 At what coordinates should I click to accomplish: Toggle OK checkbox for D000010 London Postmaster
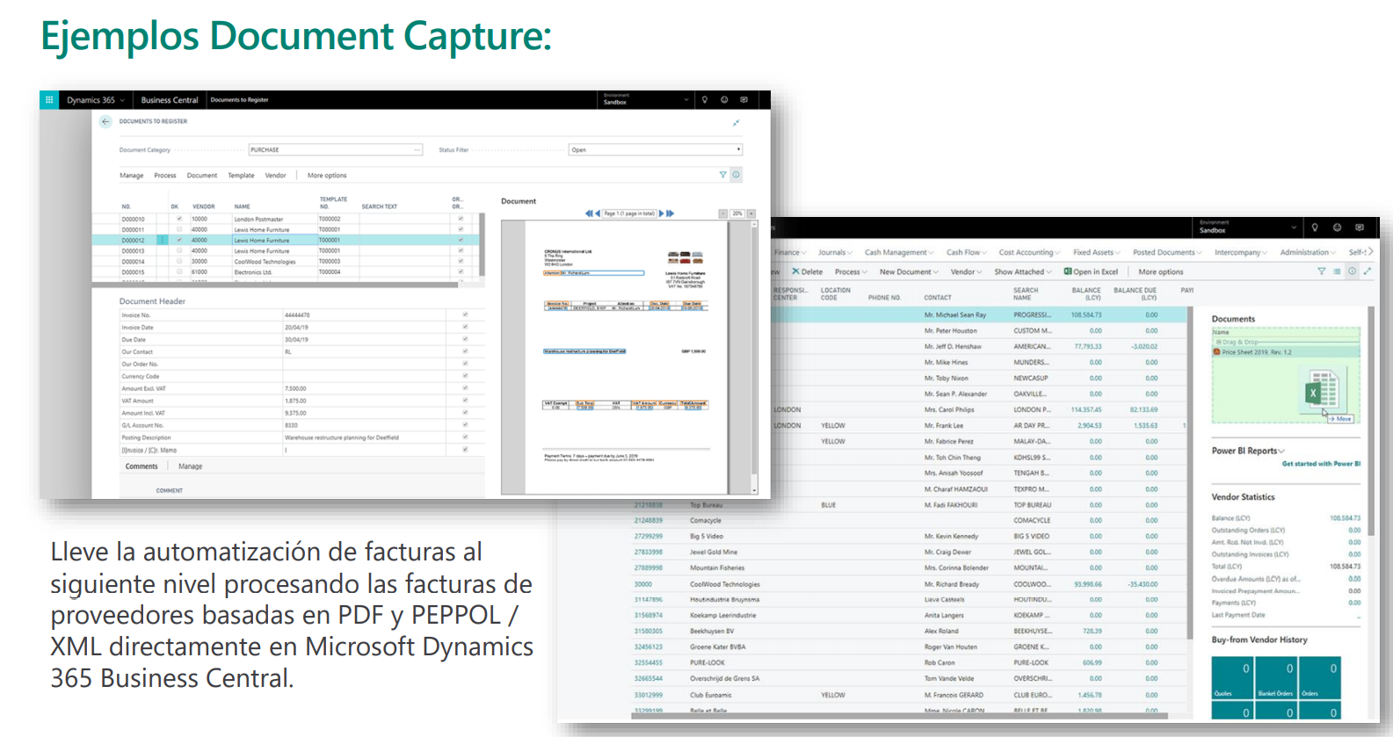(x=179, y=219)
